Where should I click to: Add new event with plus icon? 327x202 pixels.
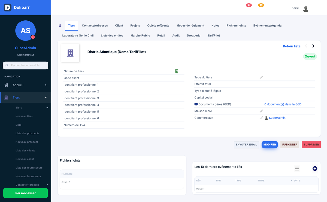click(x=315, y=169)
